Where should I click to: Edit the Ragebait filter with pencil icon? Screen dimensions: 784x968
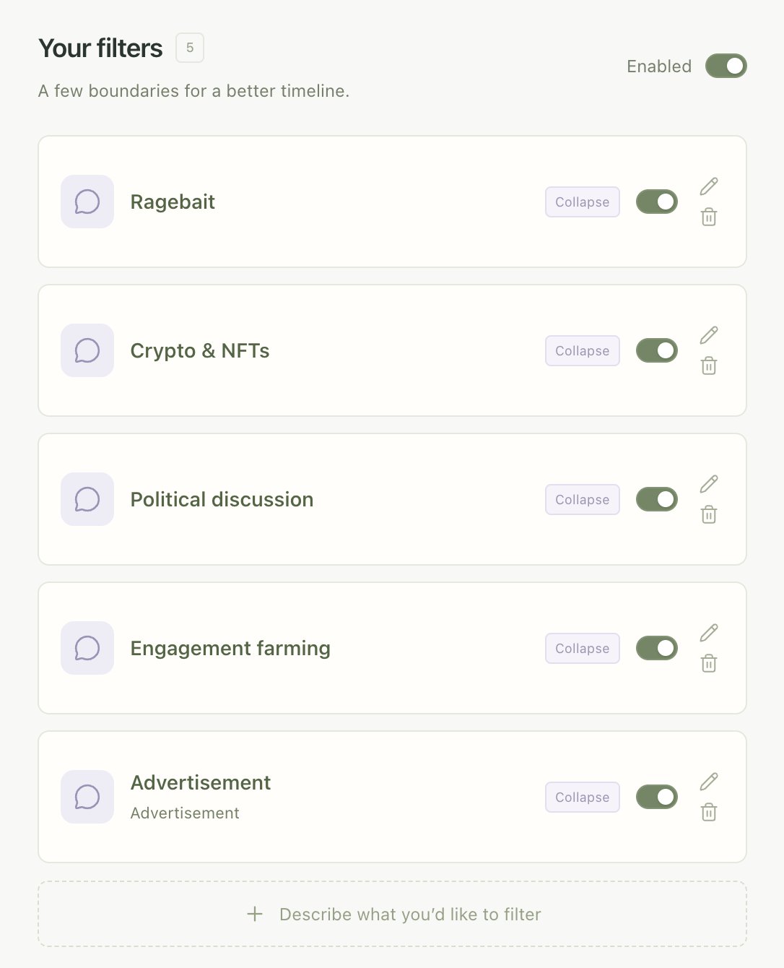click(709, 186)
